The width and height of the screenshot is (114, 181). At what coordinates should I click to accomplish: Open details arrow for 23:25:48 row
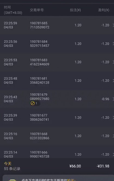113,81
